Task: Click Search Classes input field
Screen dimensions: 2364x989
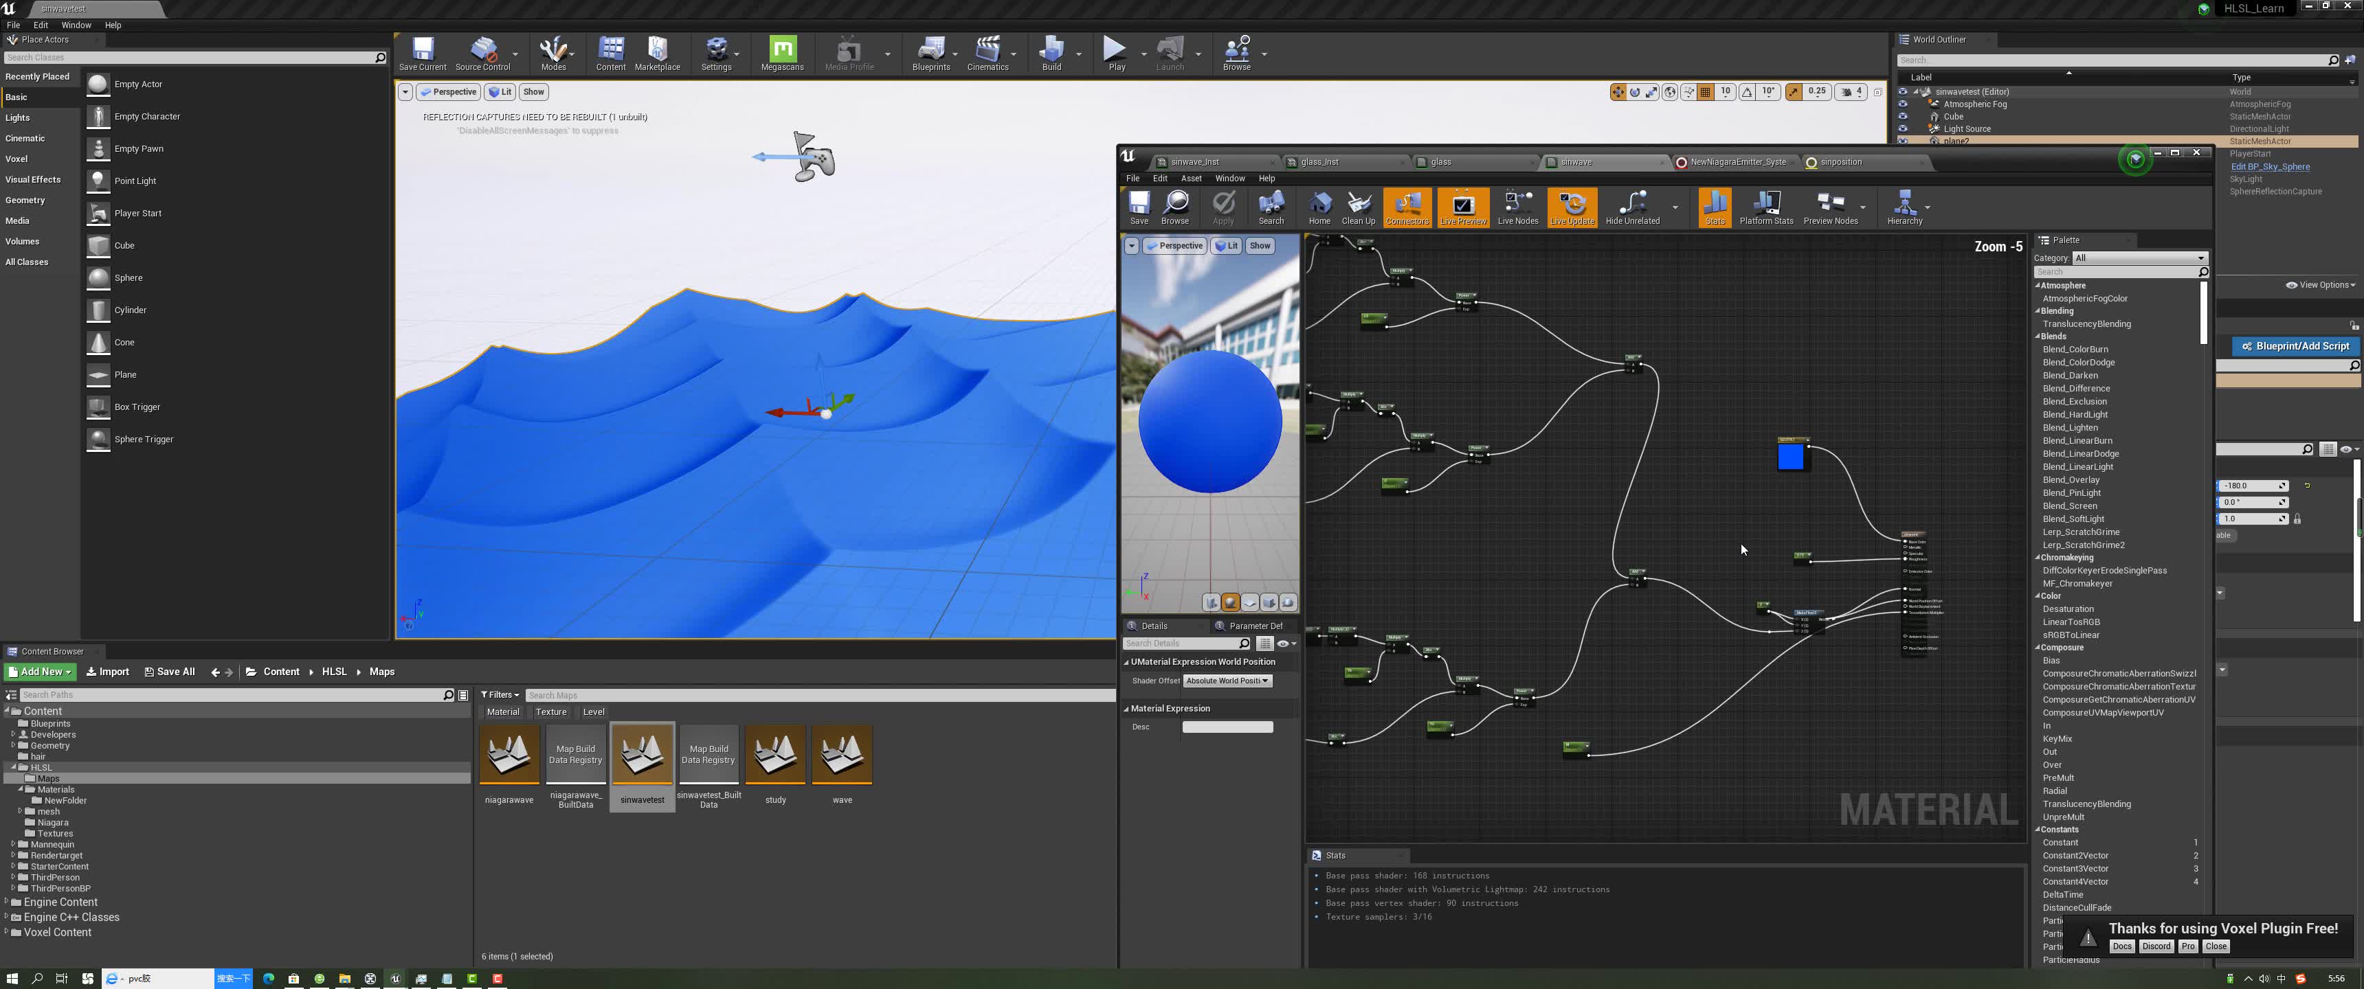Action: click(x=195, y=57)
